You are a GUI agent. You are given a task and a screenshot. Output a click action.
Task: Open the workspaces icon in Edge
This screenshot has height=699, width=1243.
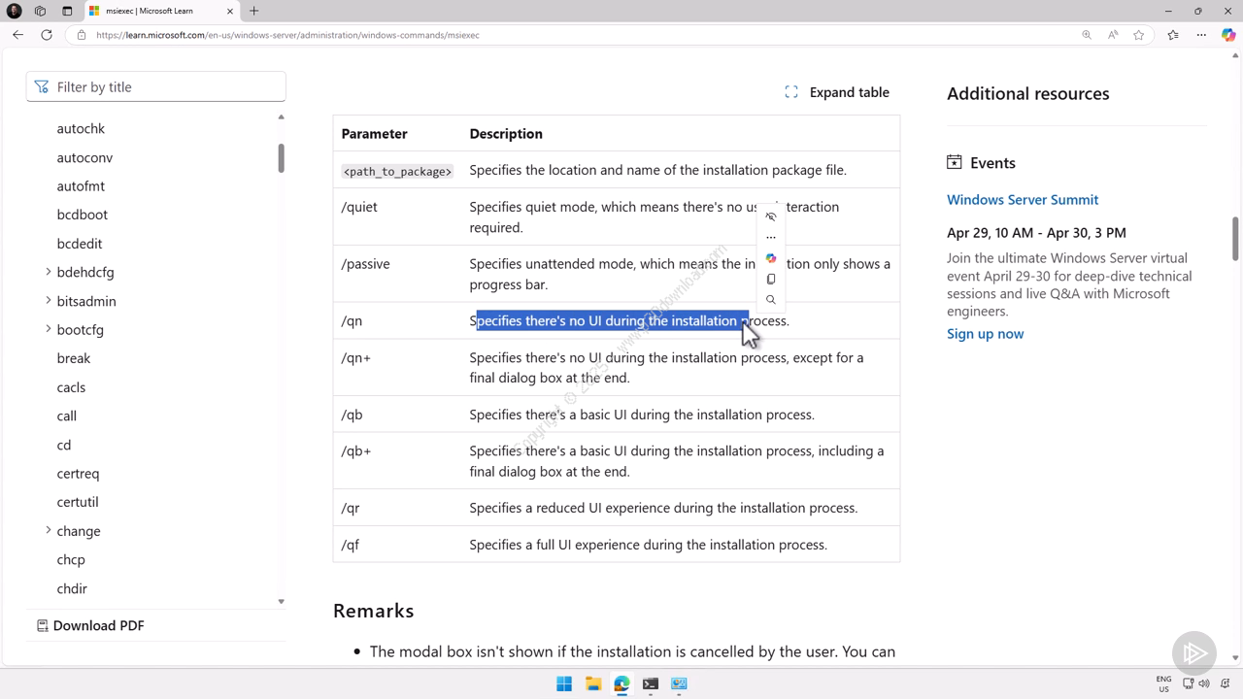(40, 11)
